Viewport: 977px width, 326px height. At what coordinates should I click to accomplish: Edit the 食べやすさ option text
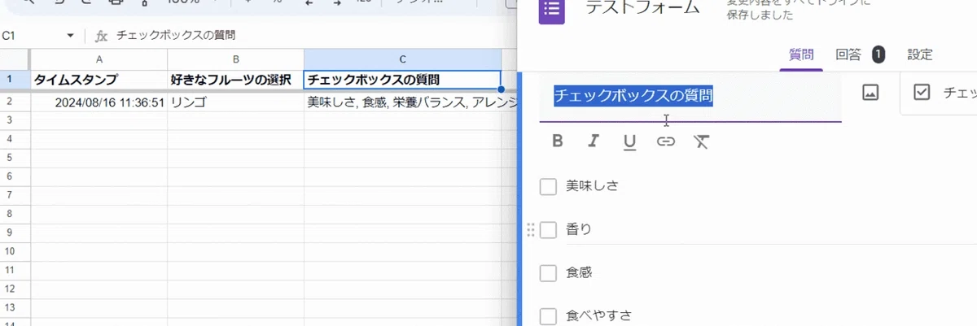tap(599, 315)
